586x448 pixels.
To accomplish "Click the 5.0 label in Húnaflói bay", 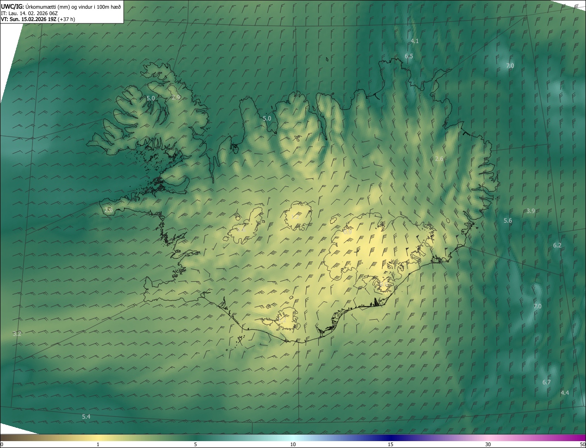I will click(x=267, y=118).
